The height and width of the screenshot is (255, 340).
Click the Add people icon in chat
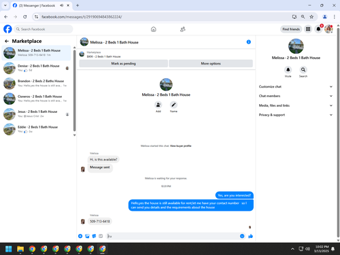[x=158, y=105]
